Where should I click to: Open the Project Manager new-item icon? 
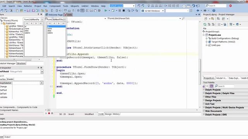206,19
